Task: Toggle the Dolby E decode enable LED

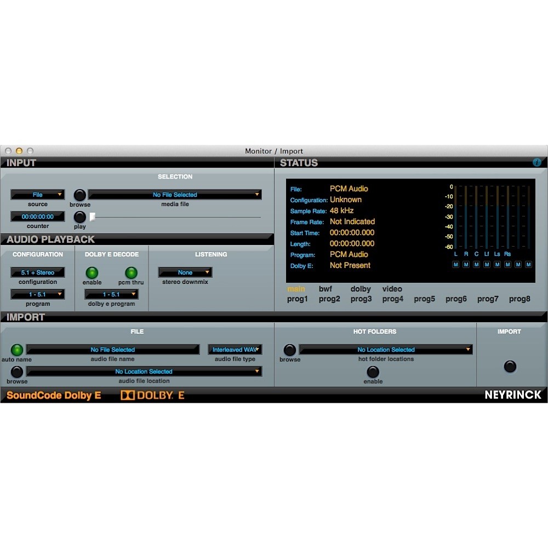Action: coord(92,272)
